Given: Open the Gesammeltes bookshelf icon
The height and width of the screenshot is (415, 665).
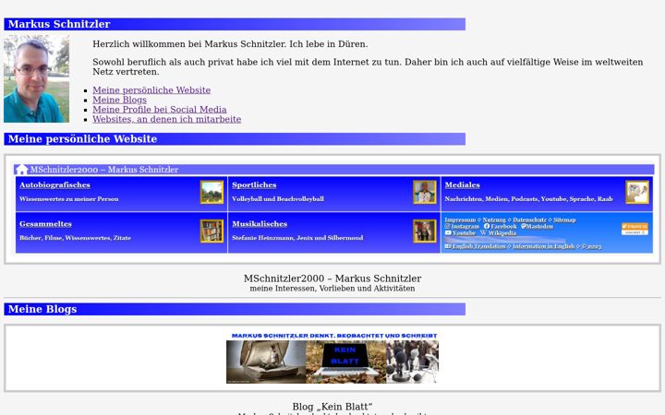Looking at the screenshot, I should 212,231.
